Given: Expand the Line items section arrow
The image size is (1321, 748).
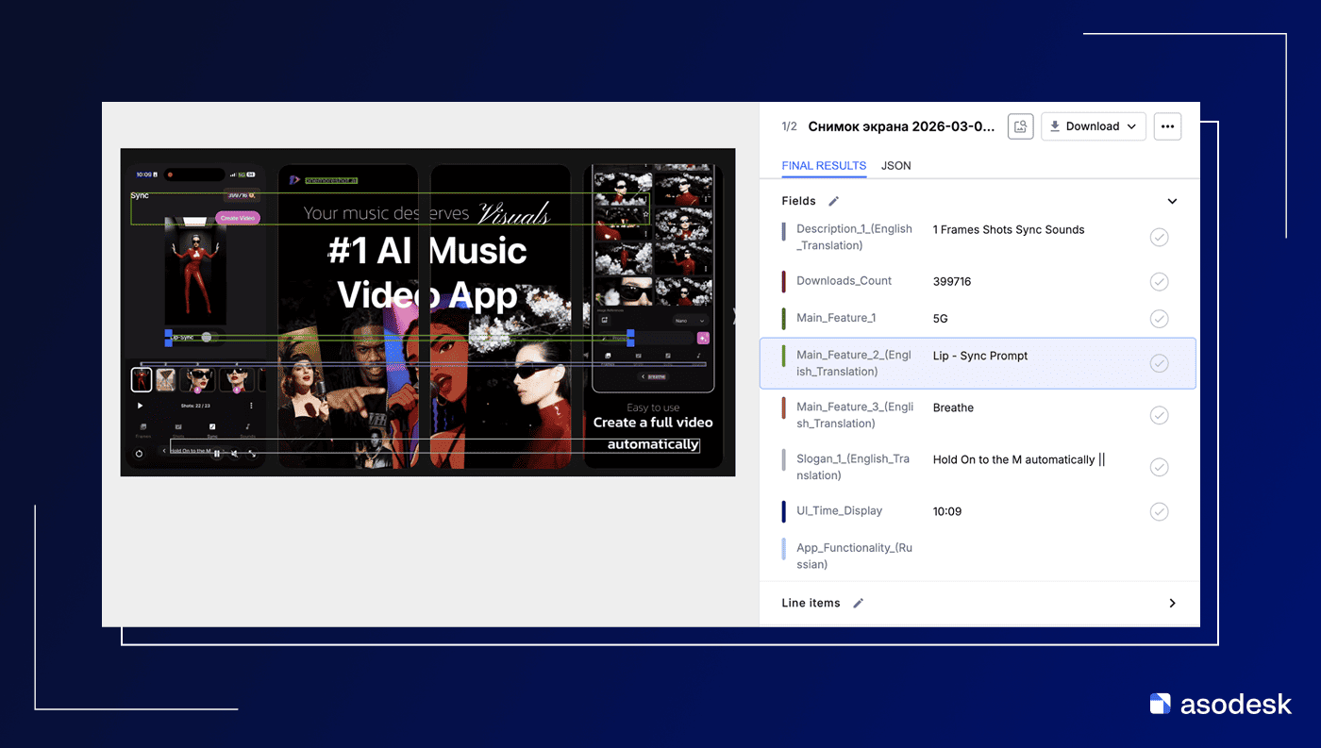Looking at the screenshot, I should click(x=1172, y=604).
